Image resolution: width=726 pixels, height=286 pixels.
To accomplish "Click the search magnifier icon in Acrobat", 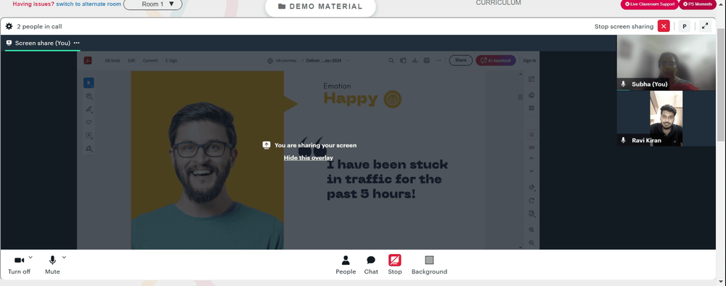I will tap(391, 61).
